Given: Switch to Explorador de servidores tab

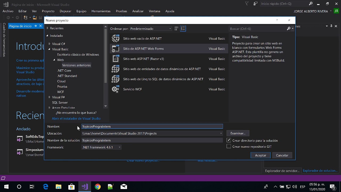Looking at the screenshot, I should click(282, 171).
